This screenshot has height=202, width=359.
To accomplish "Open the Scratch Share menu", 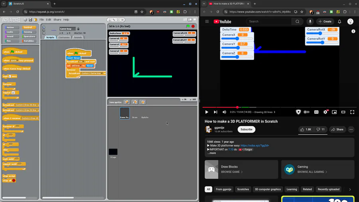I will [x=57, y=20].
